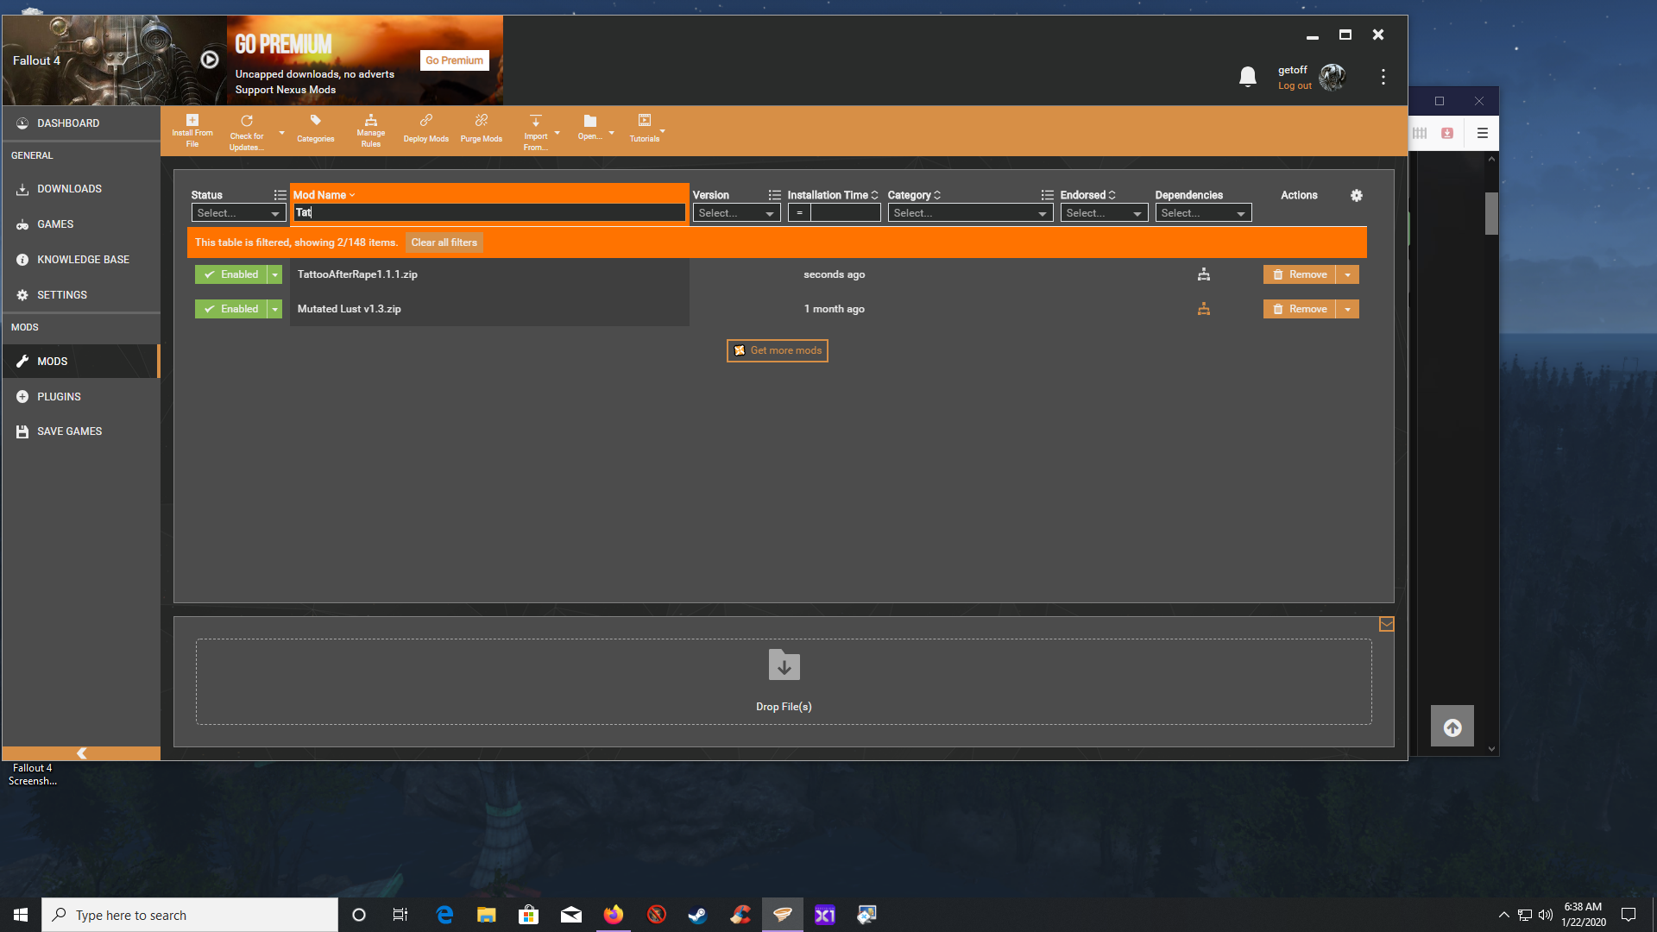Open Knowledge Base section
Screen dimensions: 1657x932
[x=81, y=260]
